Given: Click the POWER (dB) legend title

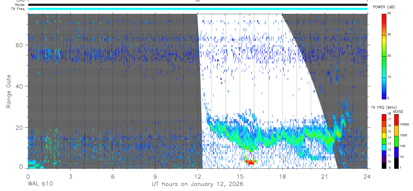Looking at the screenshot, I should 384,7.
